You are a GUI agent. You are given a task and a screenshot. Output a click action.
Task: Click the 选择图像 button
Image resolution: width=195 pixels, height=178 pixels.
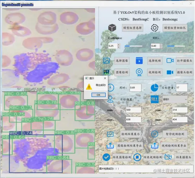122,61
